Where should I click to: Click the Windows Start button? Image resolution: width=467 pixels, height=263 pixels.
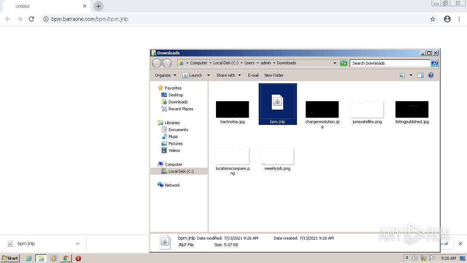(10, 258)
